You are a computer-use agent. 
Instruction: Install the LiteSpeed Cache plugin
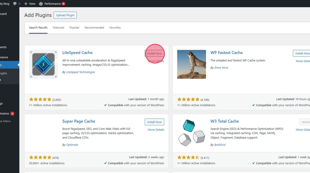154,53
